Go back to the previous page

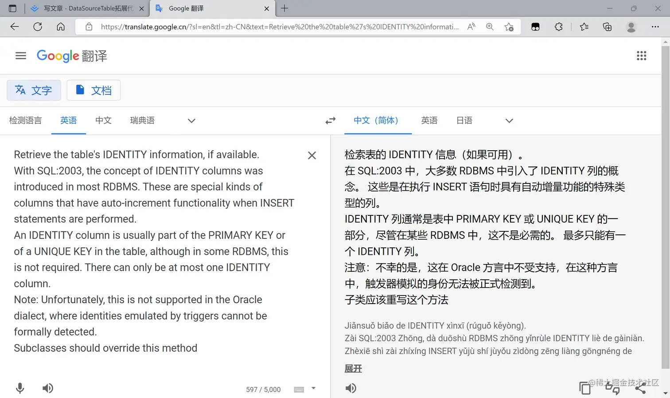(x=15, y=27)
